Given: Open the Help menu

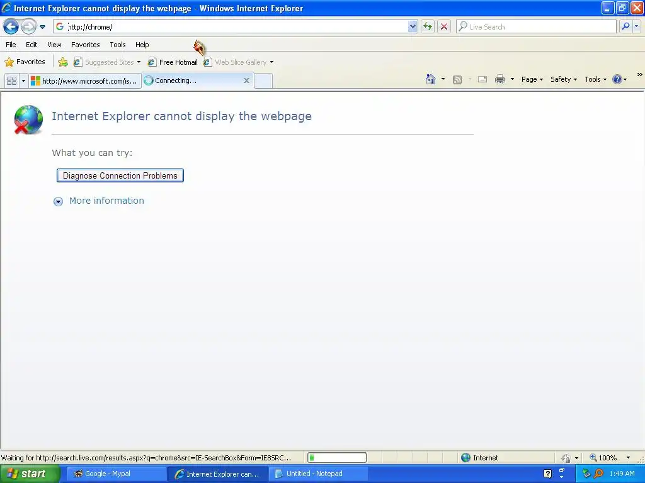Looking at the screenshot, I should [142, 45].
